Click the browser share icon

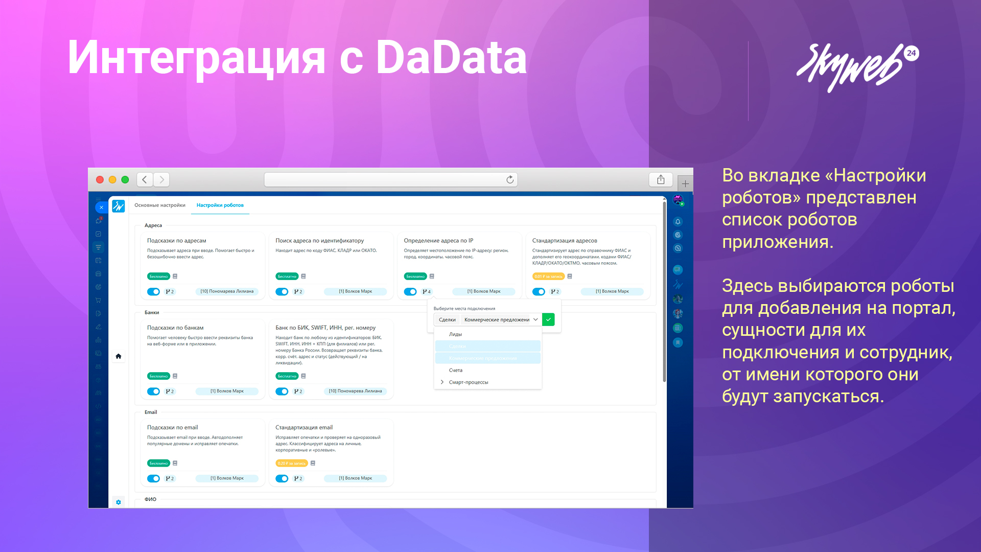pos(660,179)
